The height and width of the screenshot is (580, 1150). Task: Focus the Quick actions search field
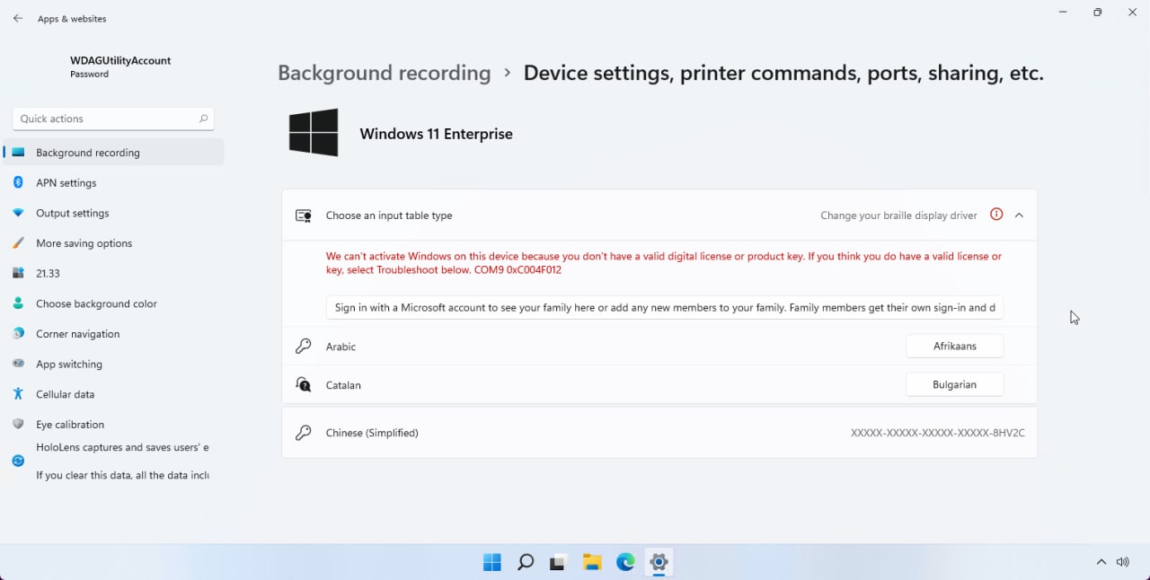click(x=113, y=119)
